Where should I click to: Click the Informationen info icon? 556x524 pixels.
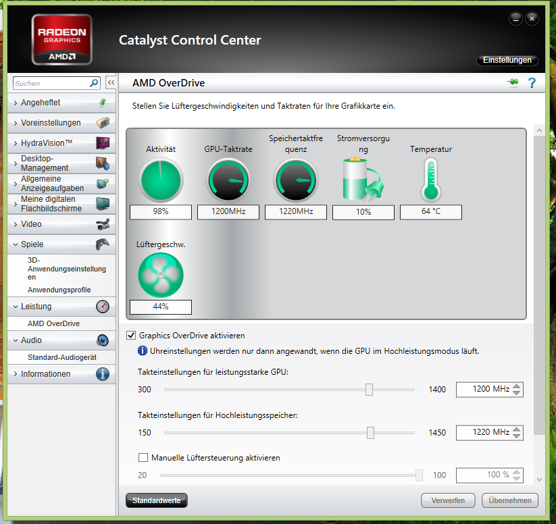click(x=103, y=374)
